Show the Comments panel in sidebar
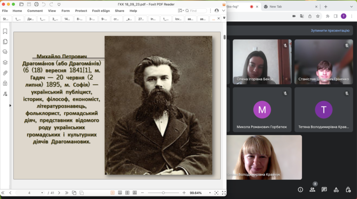Image resolution: width=357 pixels, height=199 pixels. click(5, 52)
